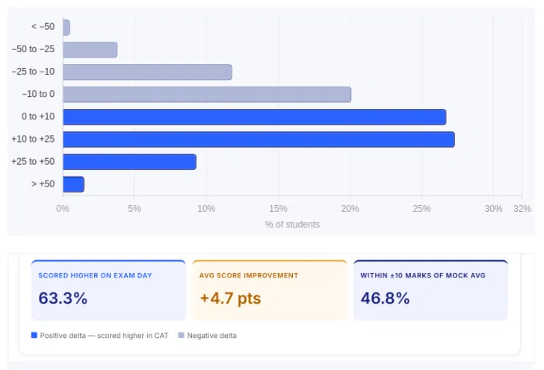Open the "Scored higher on exam day" card

[108, 290]
